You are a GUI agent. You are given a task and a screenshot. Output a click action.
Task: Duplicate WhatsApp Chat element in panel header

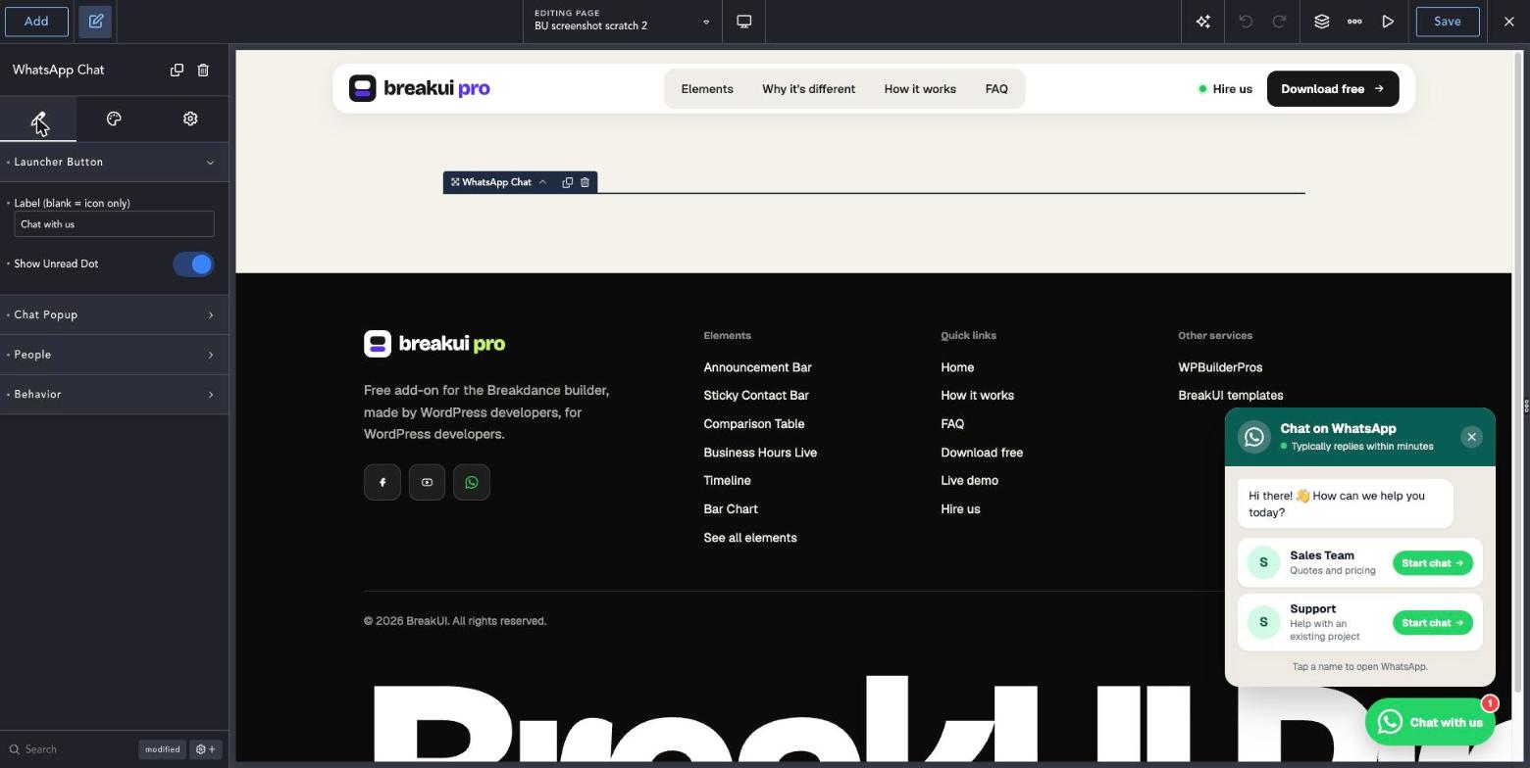pos(177,70)
